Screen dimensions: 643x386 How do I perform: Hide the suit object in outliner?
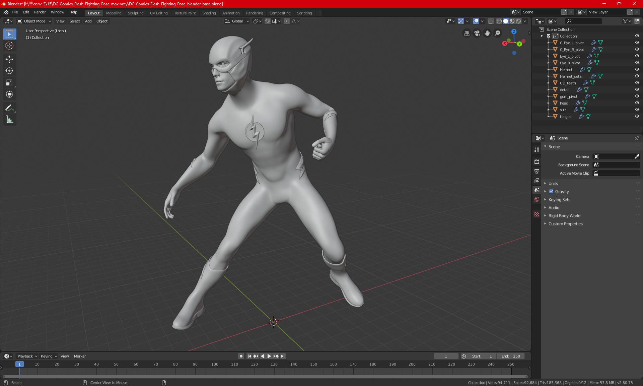(x=637, y=110)
